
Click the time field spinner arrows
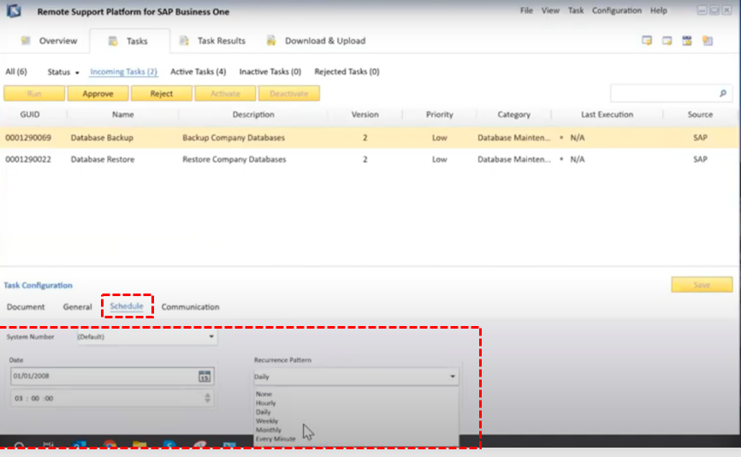(207, 398)
